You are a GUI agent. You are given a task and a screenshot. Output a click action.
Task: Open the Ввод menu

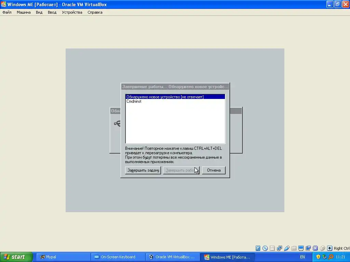[52, 12]
